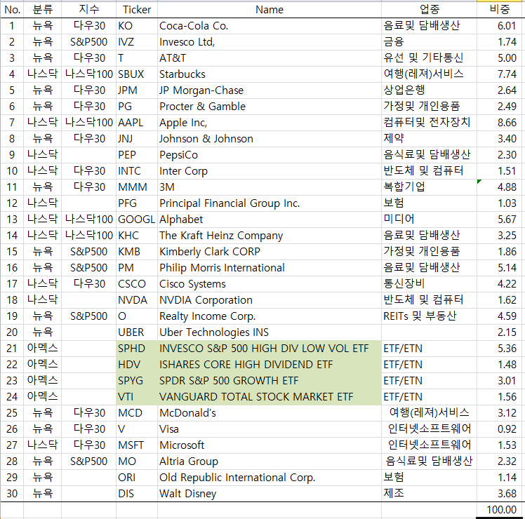Click the SPYG ticker cell
525x519 pixels.
(x=137, y=380)
